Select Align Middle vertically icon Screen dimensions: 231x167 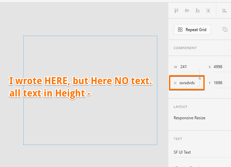pyautogui.click(x=187, y=11)
